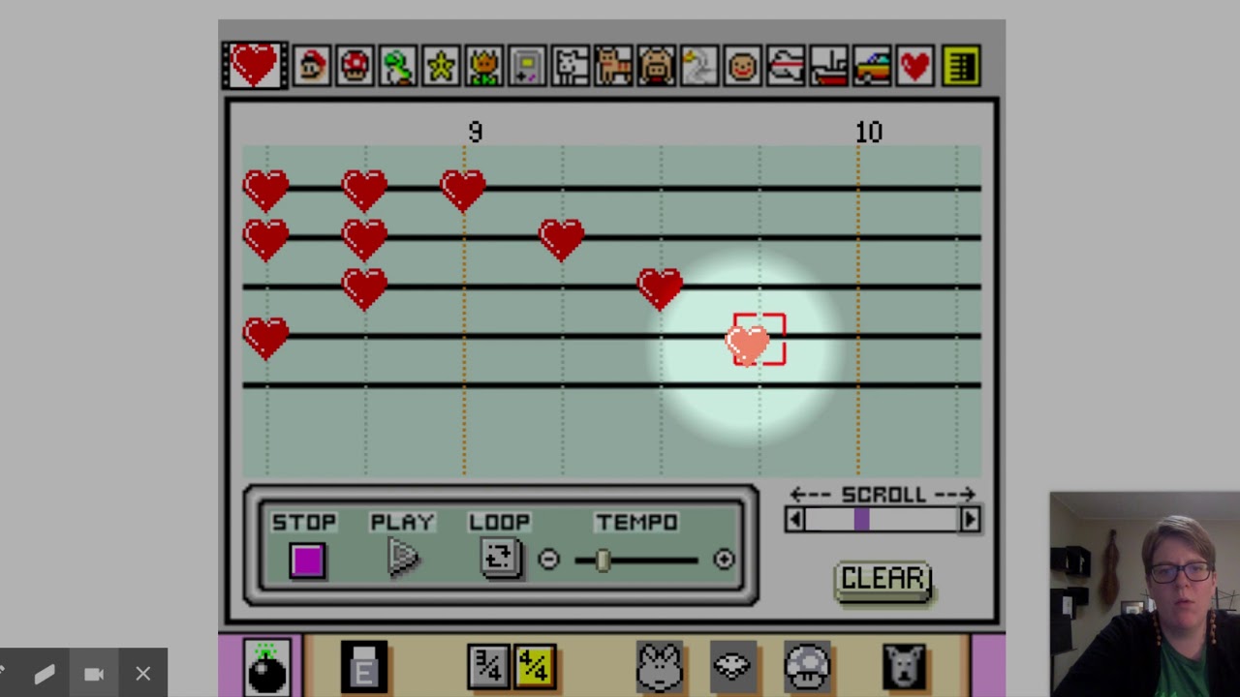The width and height of the screenshot is (1240, 697).
Task: Select the small red heart instrument
Action: (x=915, y=67)
